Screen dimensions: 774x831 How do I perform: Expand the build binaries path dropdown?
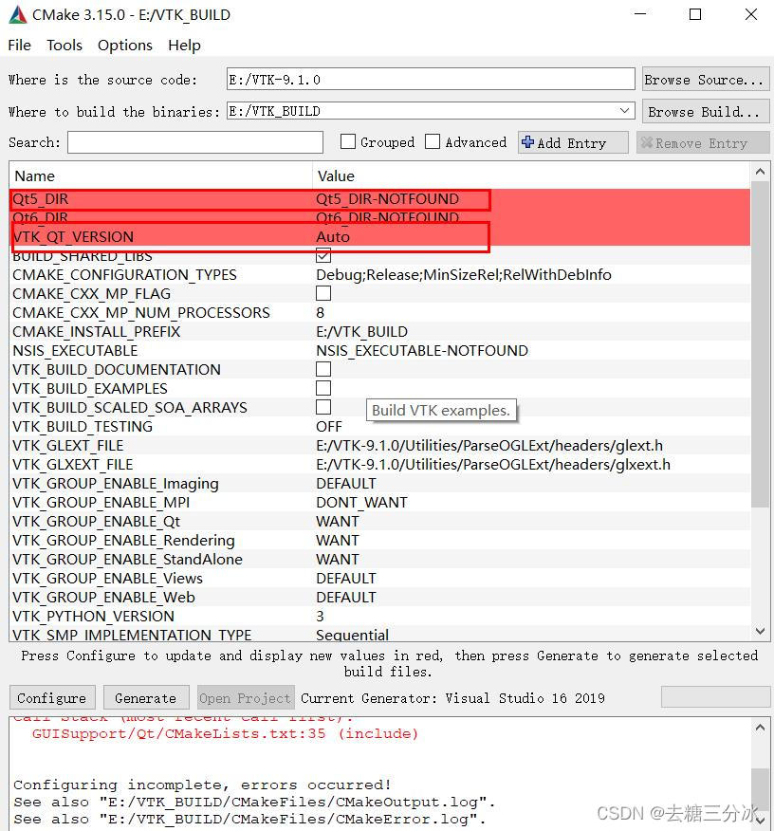(624, 111)
